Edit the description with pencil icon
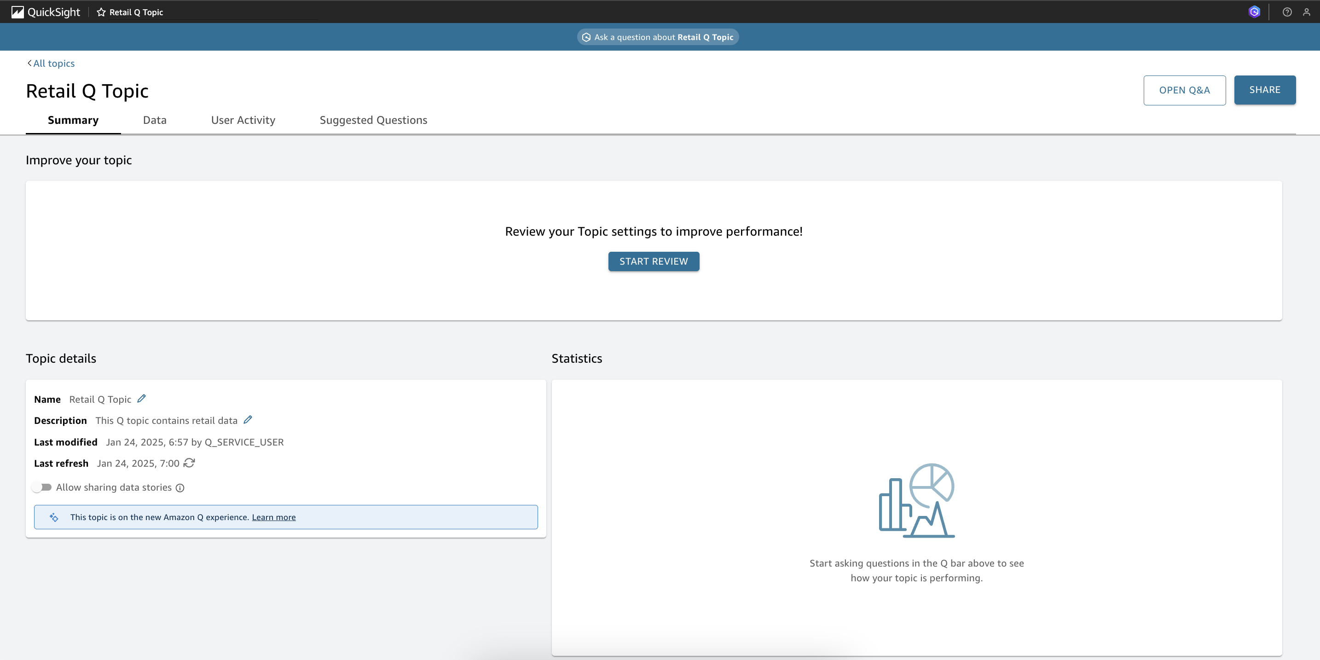The width and height of the screenshot is (1320, 660). pyautogui.click(x=248, y=420)
